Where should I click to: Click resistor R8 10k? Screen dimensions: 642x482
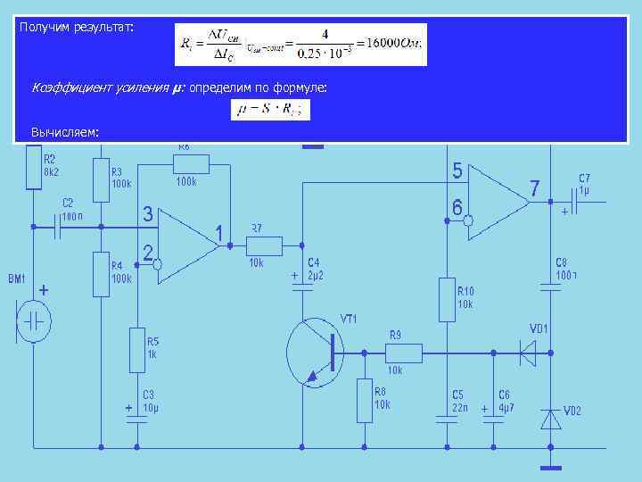365,401
